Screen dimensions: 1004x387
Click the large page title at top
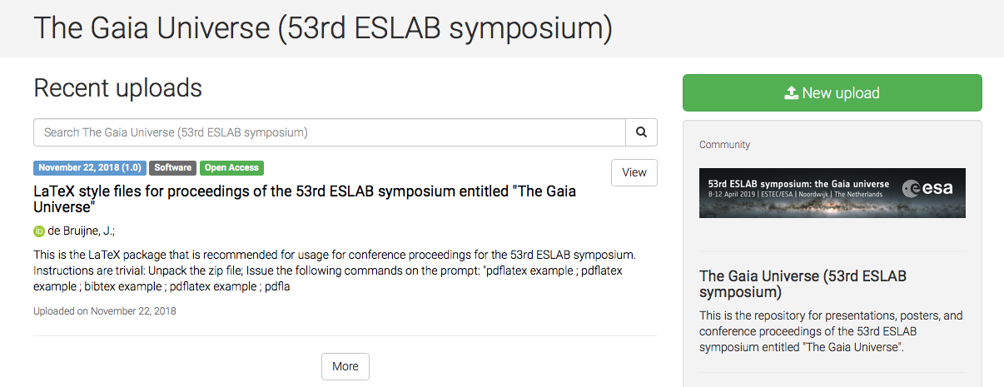pos(323,28)
